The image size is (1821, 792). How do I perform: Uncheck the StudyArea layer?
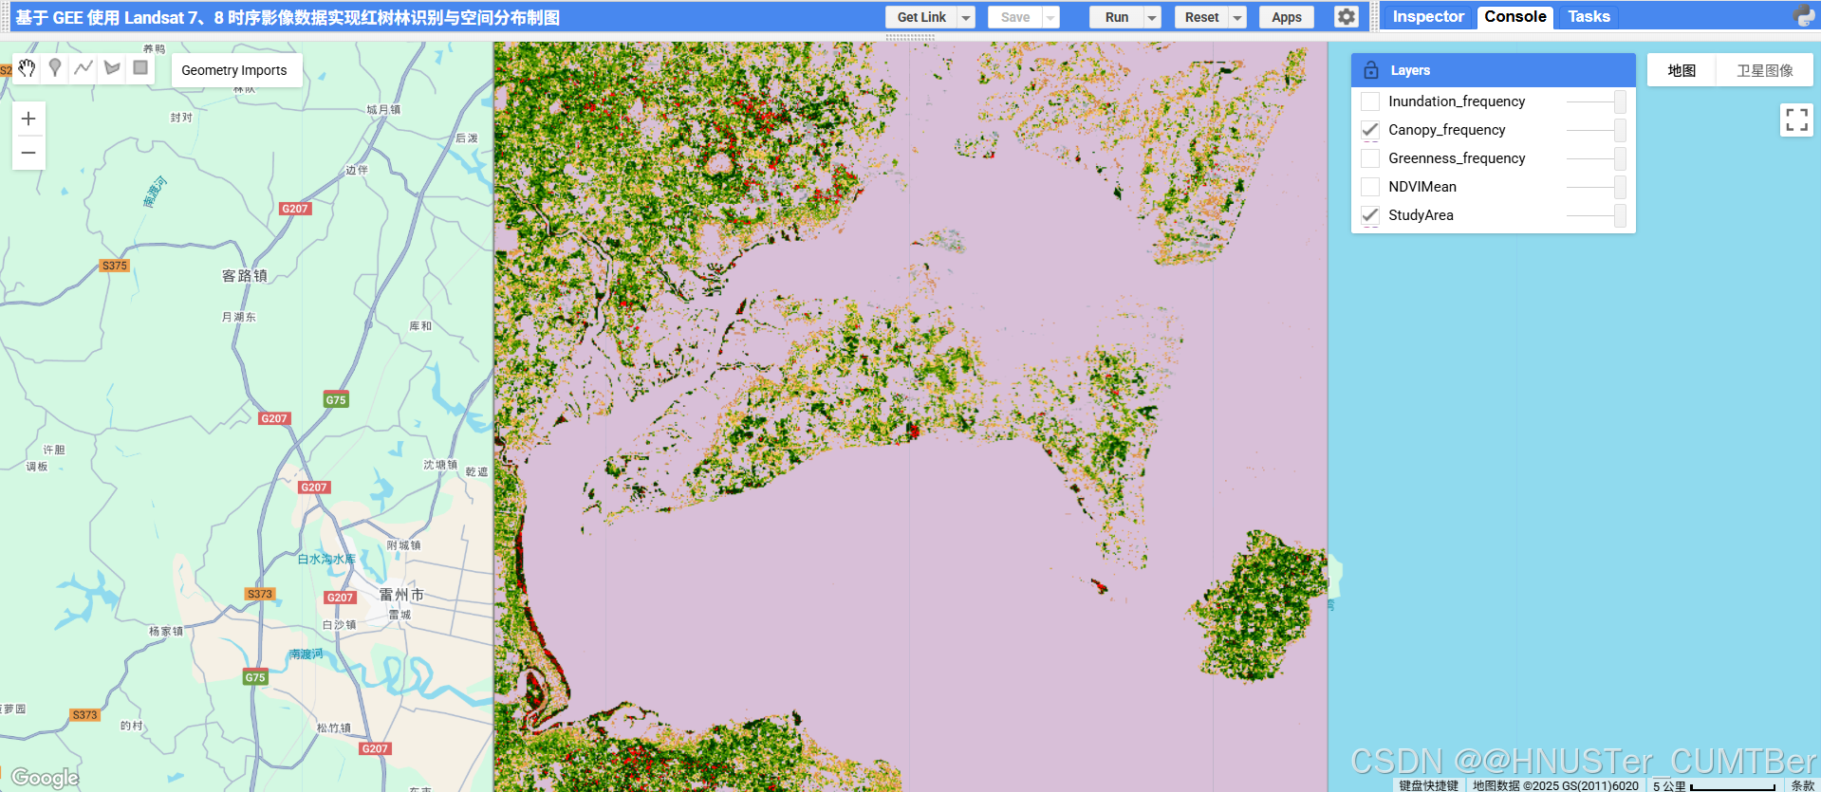(1370, 215)
